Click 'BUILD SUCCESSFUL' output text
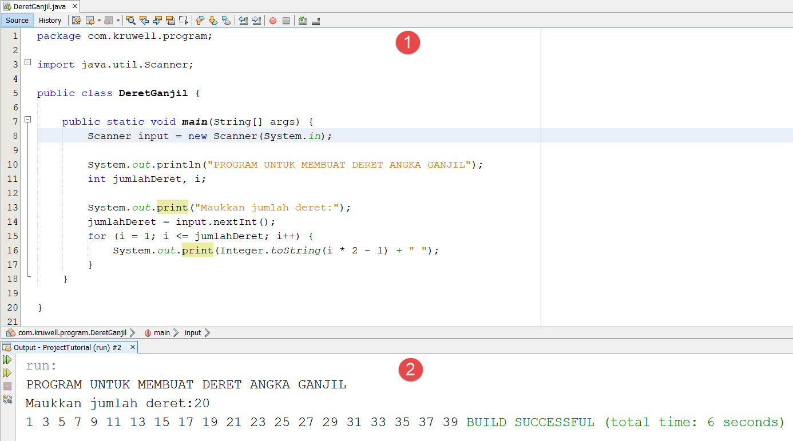The image size is (793, 441). 530,422
